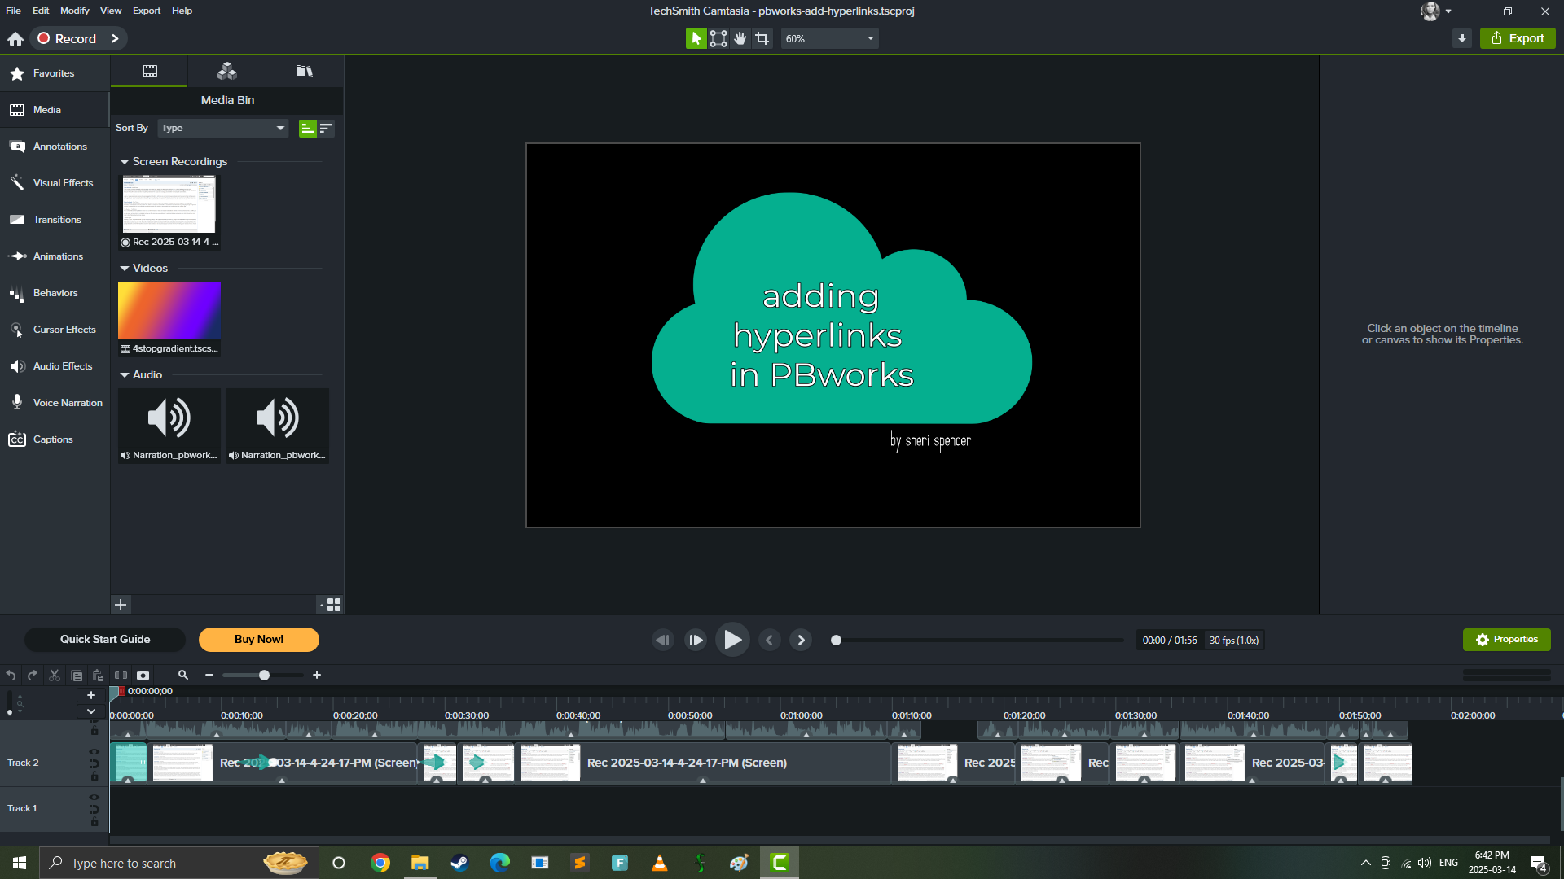Play the video preview
The height and width of the screenshot is (879, 1564).
732,640
